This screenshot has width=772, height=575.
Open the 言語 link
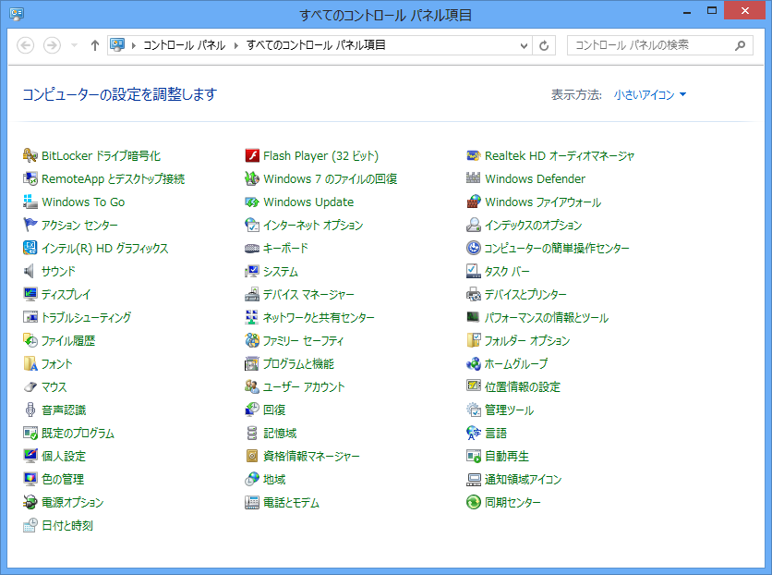(496, 433)
